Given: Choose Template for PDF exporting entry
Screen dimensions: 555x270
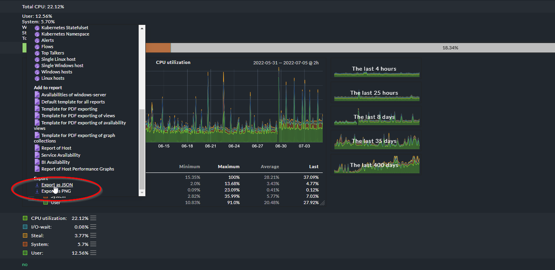Looking at the screenshot, I should [x=70, y=109].
